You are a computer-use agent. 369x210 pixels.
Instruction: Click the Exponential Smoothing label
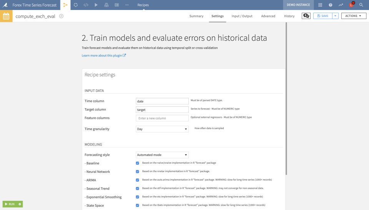coord(104,197)
